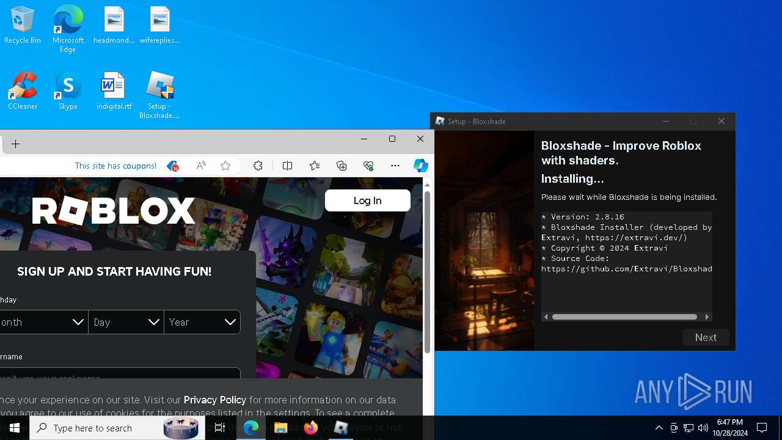Viewport: 782px width, 440px height.
Task: Expand the birthday Year dropdown
Action: pyautogui.click(x=202, y=322)
